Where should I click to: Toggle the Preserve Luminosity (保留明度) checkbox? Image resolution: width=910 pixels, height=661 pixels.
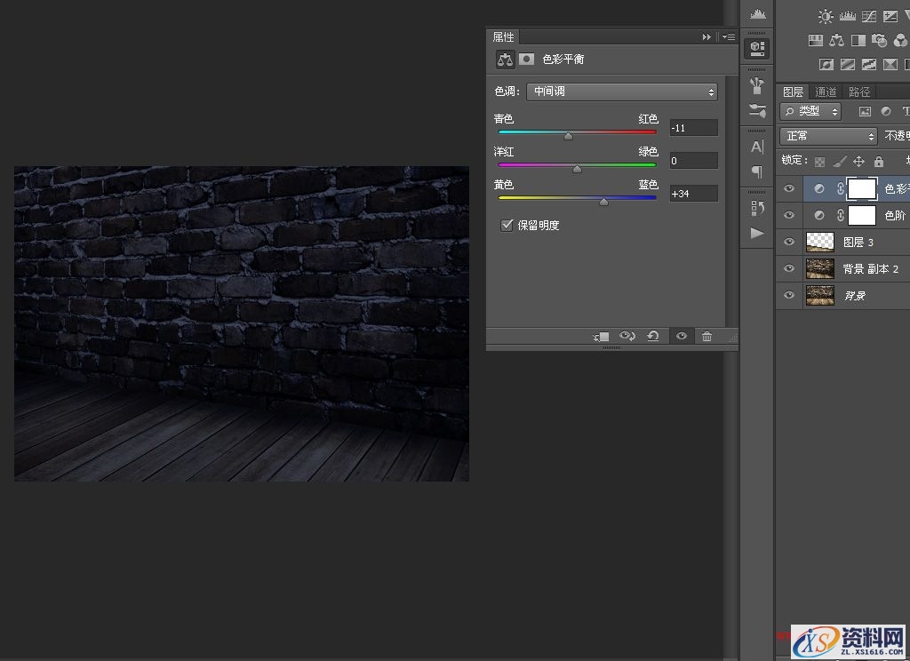[507, 226]
